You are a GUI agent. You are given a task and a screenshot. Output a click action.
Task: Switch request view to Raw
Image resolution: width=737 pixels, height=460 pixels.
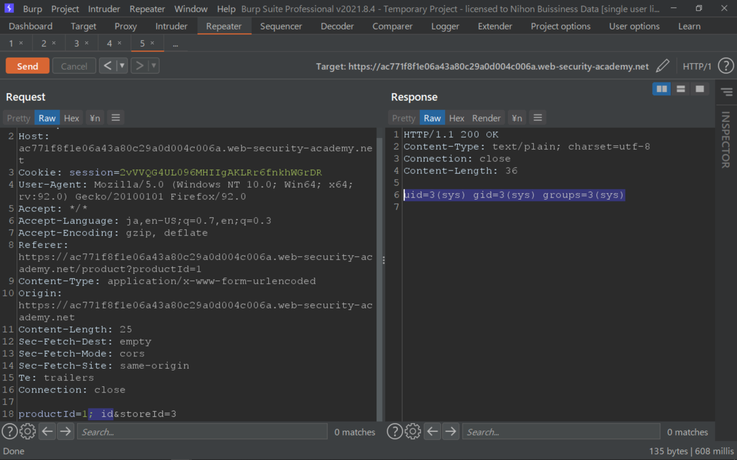(x=47, y=118)
